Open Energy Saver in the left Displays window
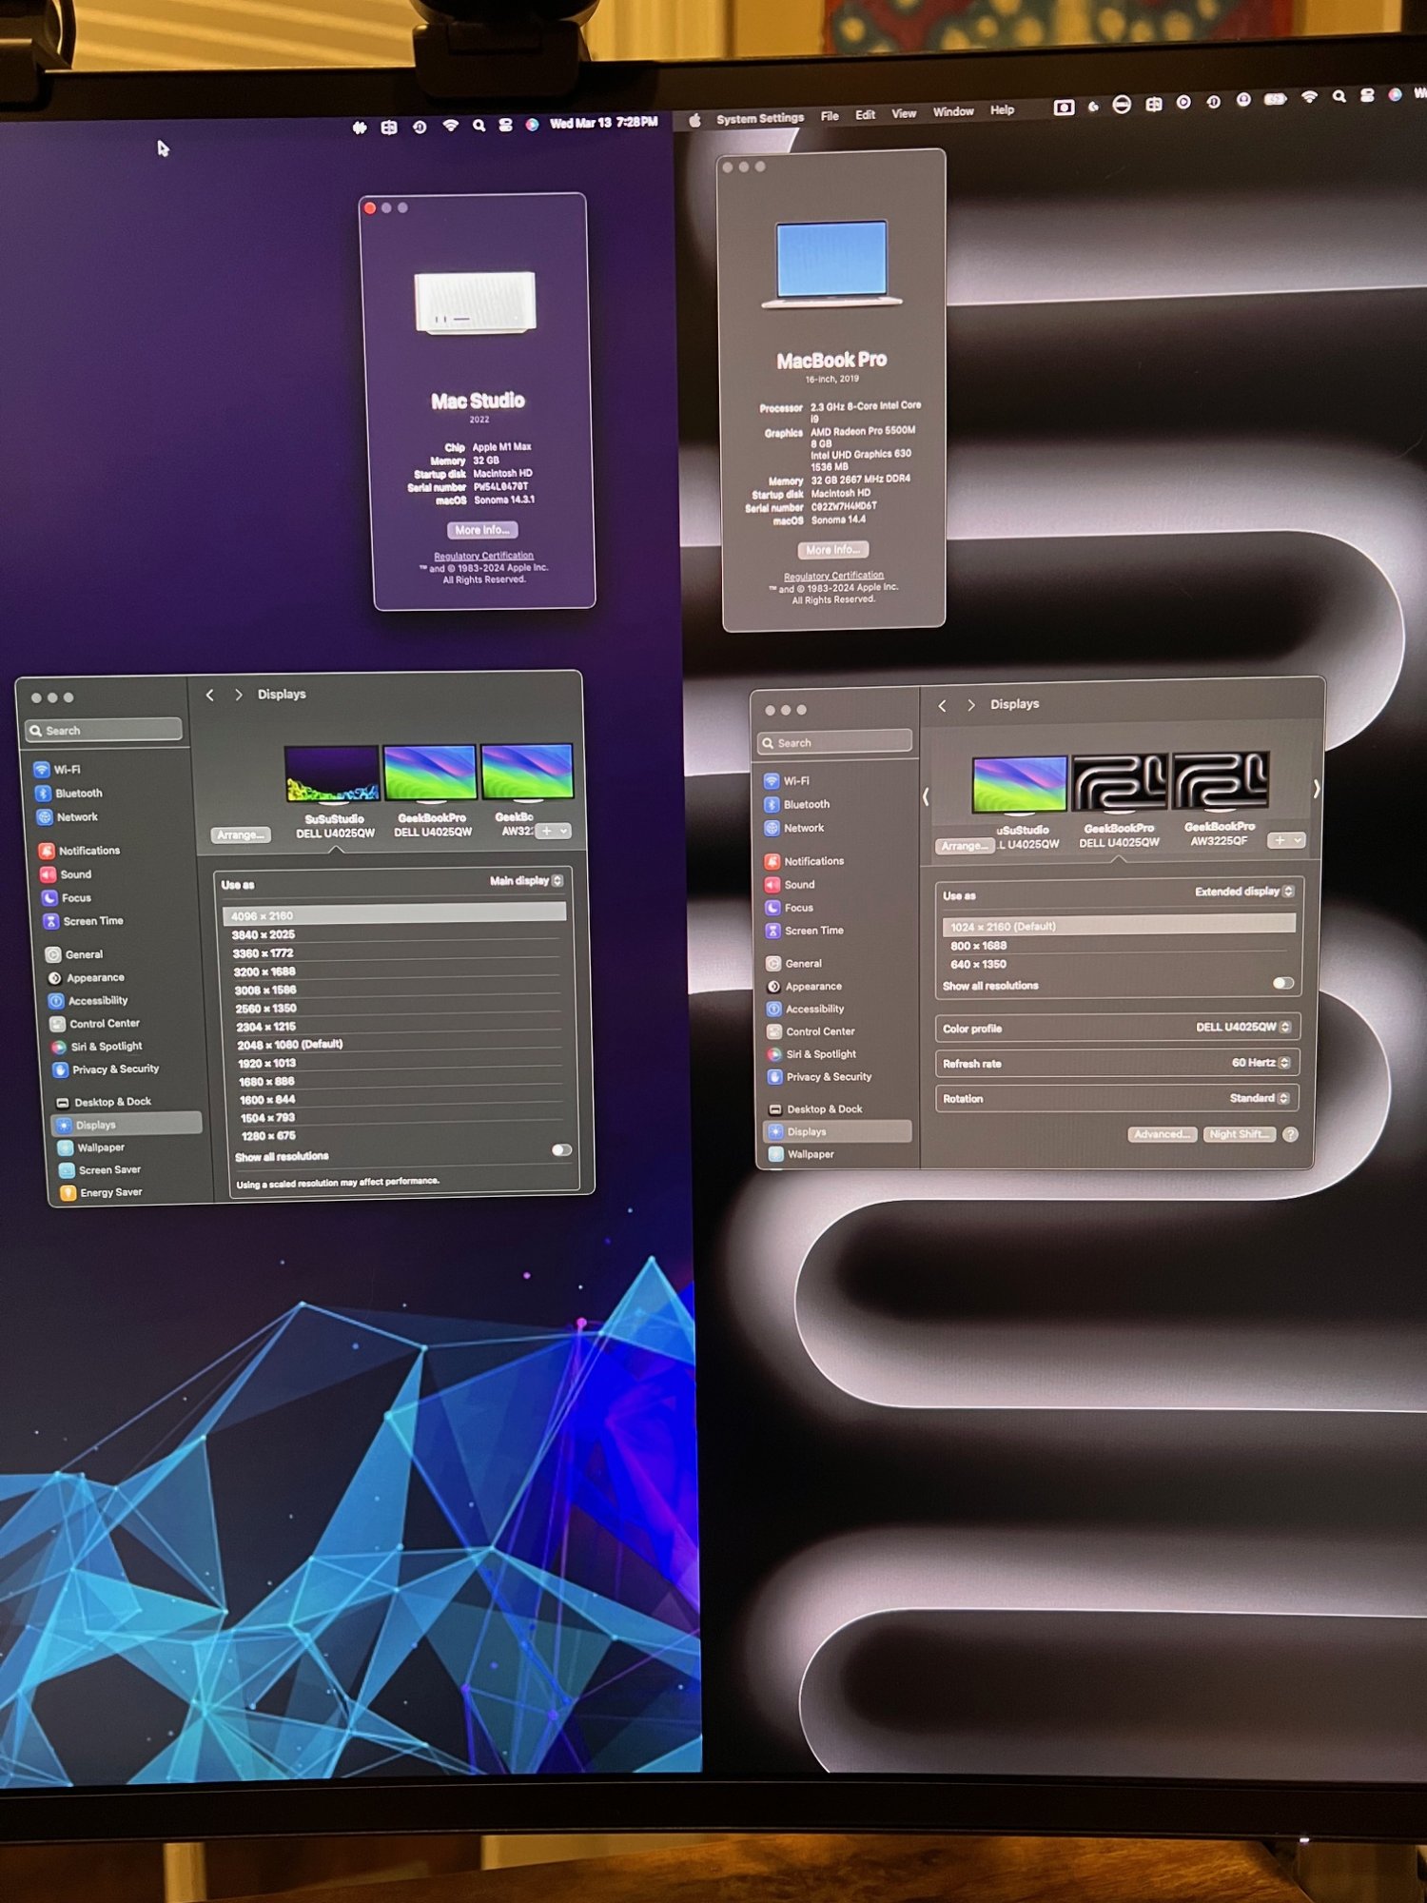Screen dimensions: 1427x1903 click(x=102, y=1192)
